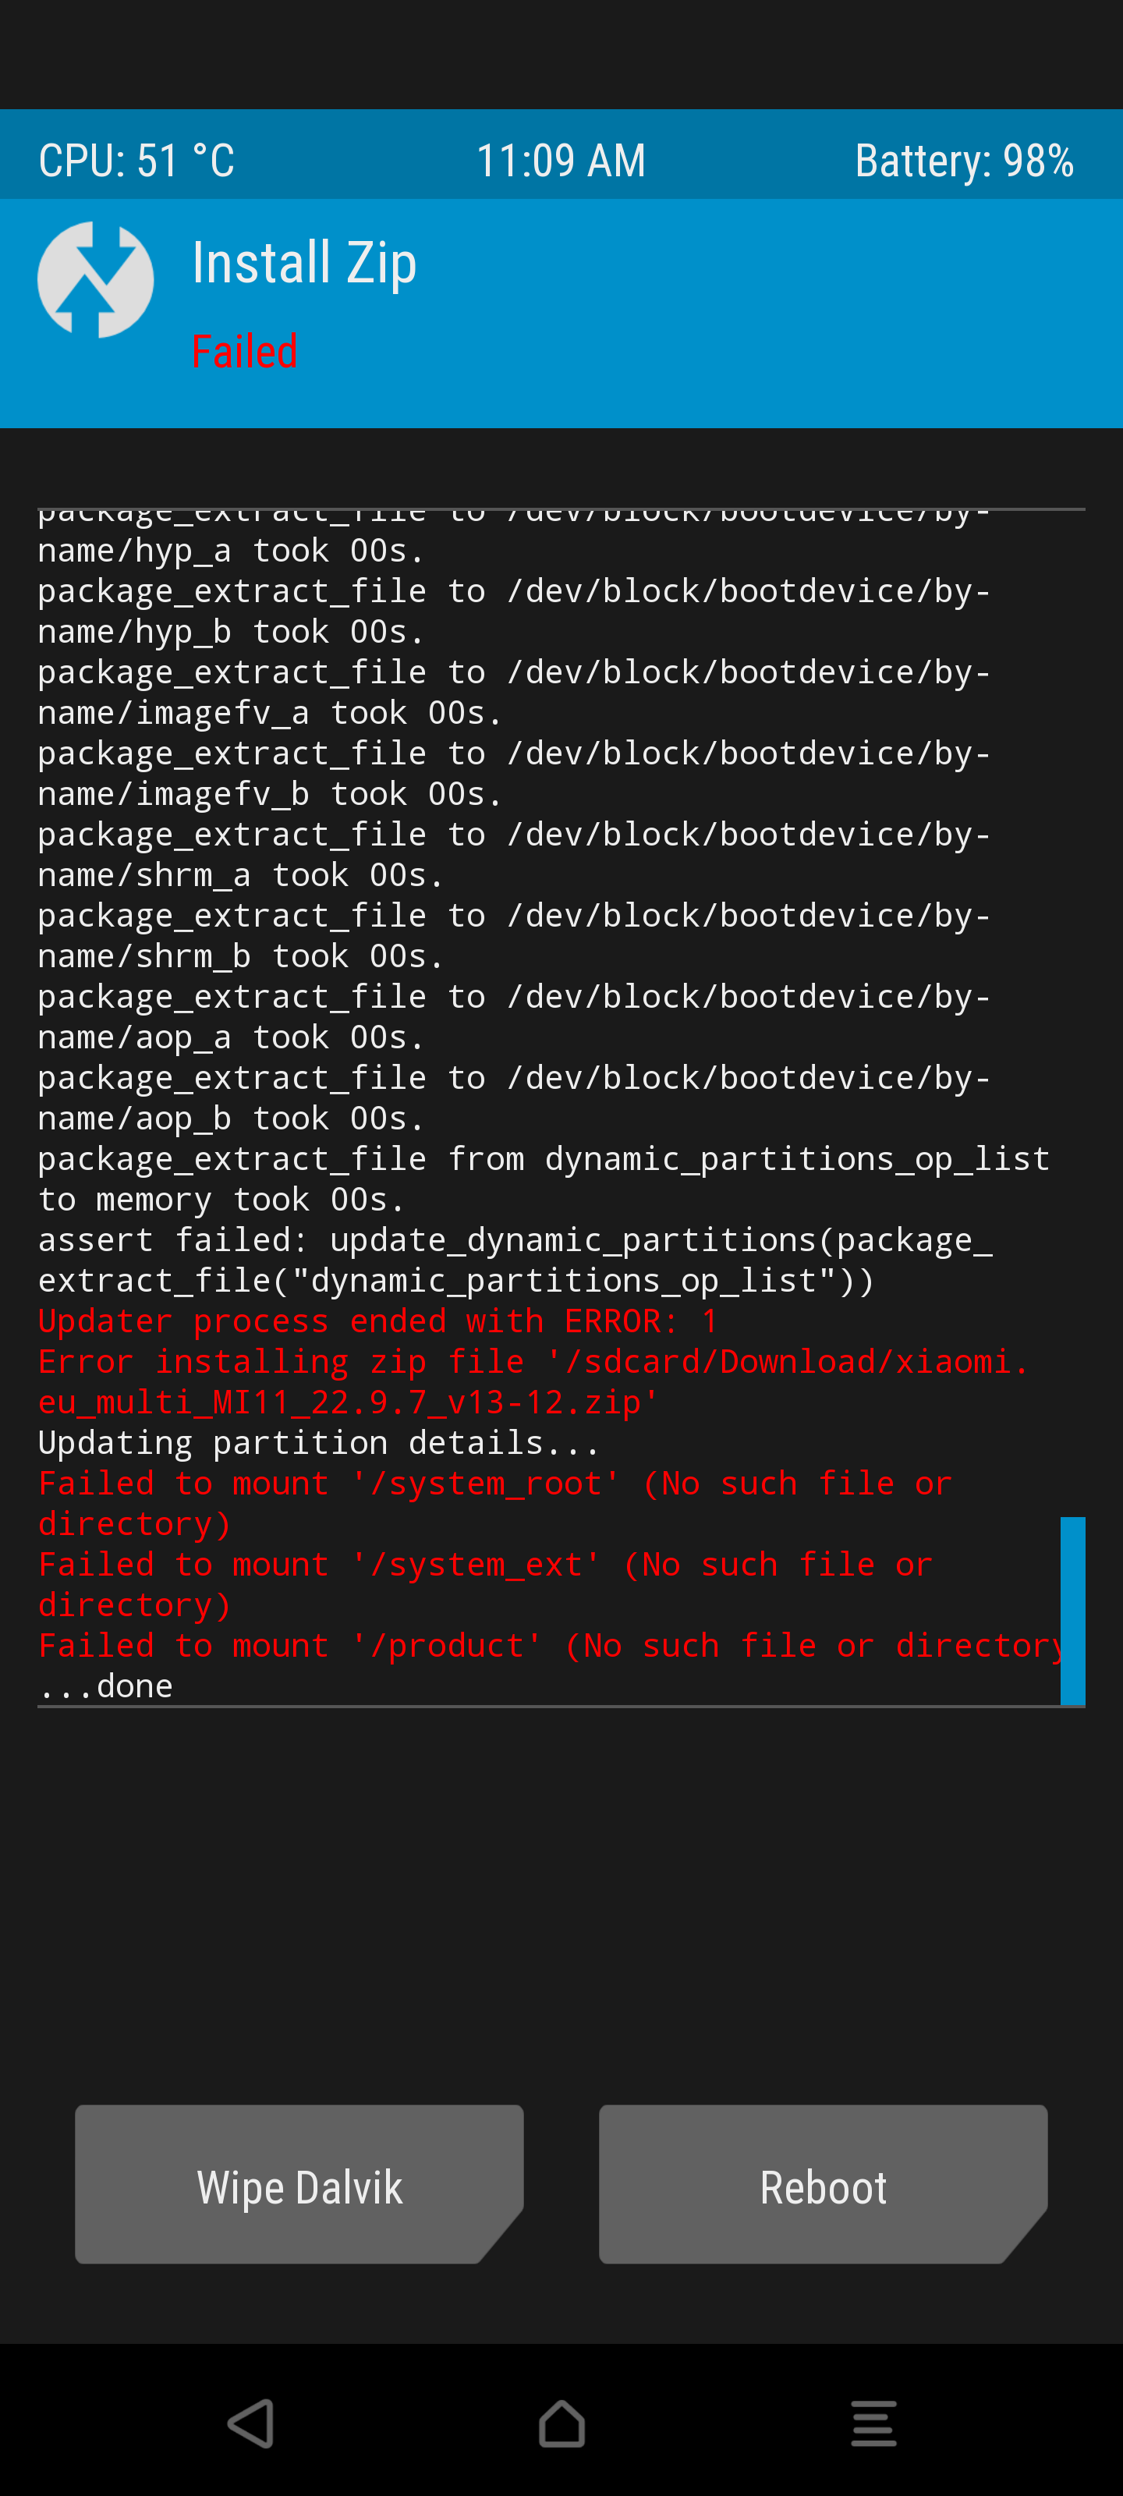Tap the CPU temperature readout

136,160
